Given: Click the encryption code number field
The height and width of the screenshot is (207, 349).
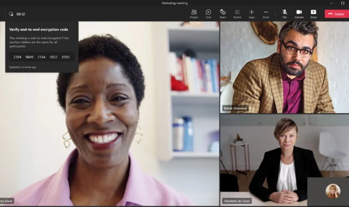Looking at the screenshot, I should pos(42,57).
